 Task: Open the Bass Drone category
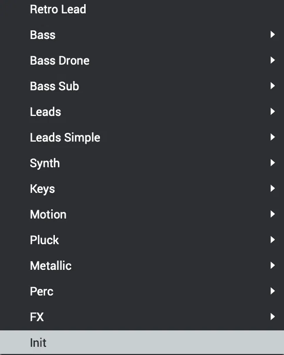pyautogui.click(x=142, y=61)
